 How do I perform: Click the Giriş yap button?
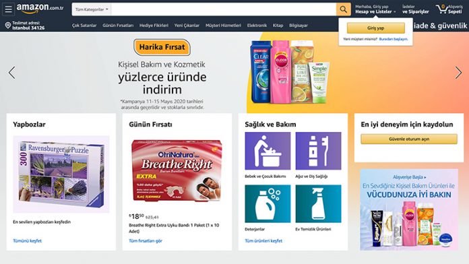tap(376, 28)
